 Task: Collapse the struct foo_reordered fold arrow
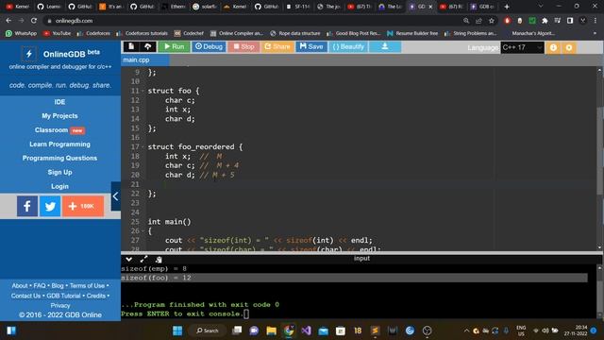click(x=143, y=147)
